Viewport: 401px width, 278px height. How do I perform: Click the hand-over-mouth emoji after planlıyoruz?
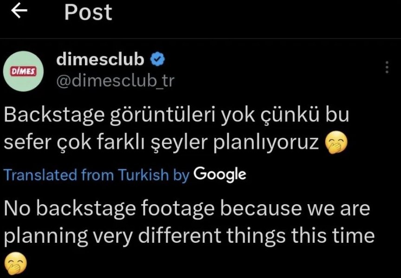click(x=336, y=142)
